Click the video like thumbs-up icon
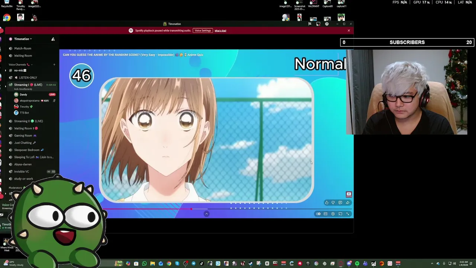This screenshot has width=476, height=268. click(x=327, y=202)
